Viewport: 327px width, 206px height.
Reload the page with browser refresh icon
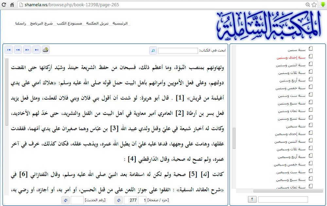4,5
